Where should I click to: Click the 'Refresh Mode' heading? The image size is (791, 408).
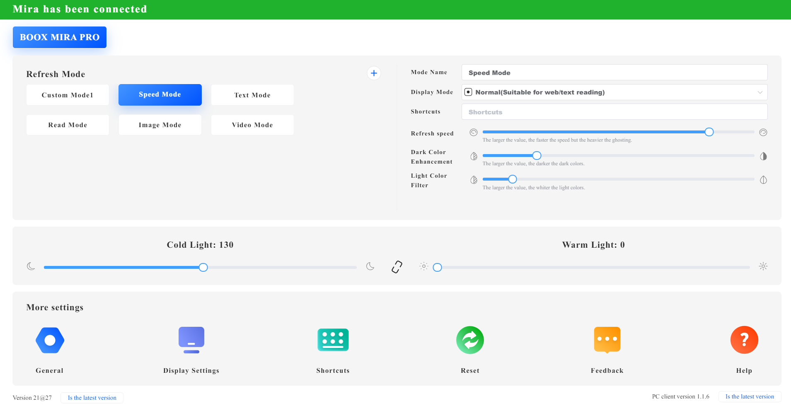pyautogui.click(x=56, y=74)
